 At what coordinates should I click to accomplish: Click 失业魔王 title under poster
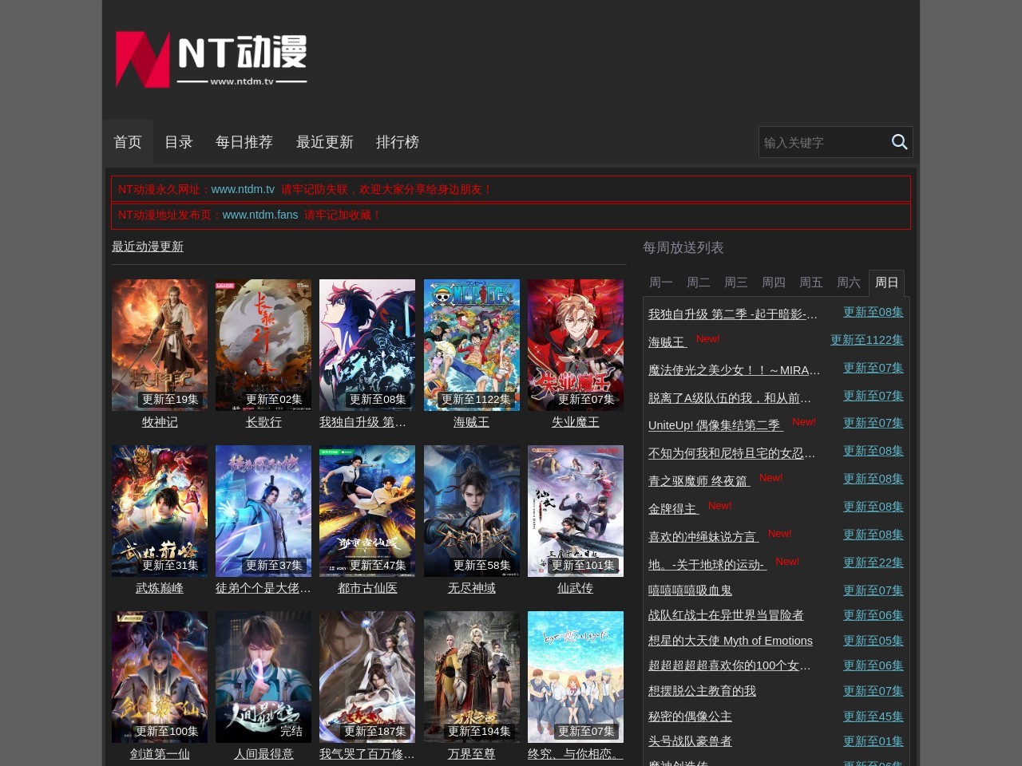coord(576,422)
